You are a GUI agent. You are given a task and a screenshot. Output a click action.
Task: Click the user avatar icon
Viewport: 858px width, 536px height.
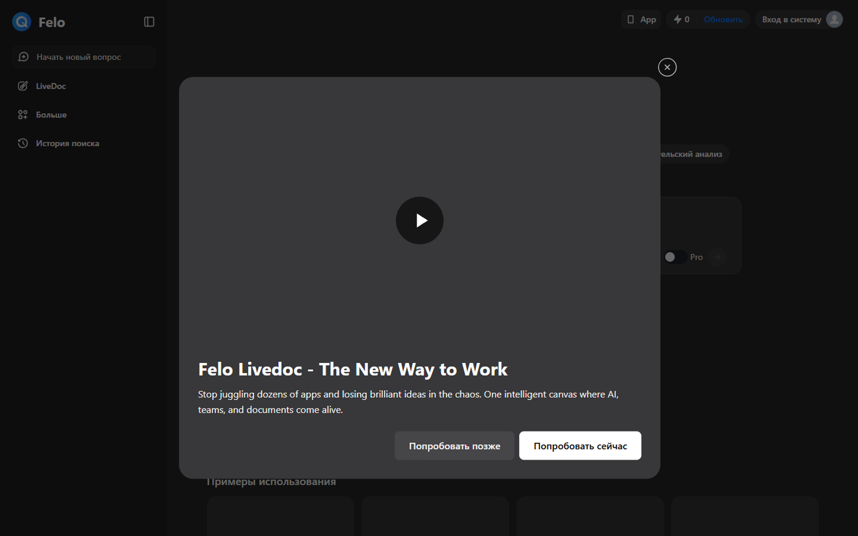(834, 19)
